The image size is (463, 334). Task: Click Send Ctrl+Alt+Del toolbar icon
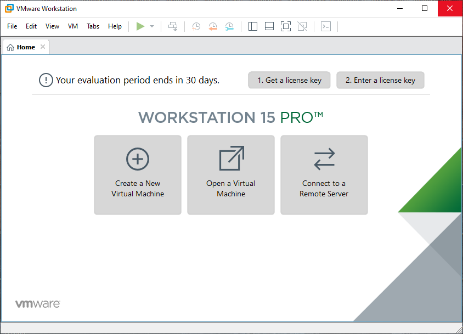pos(173,26)
